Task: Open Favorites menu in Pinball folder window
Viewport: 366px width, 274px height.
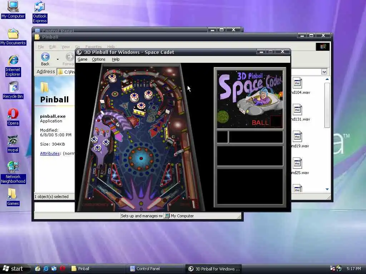Action: pos(93,47)
